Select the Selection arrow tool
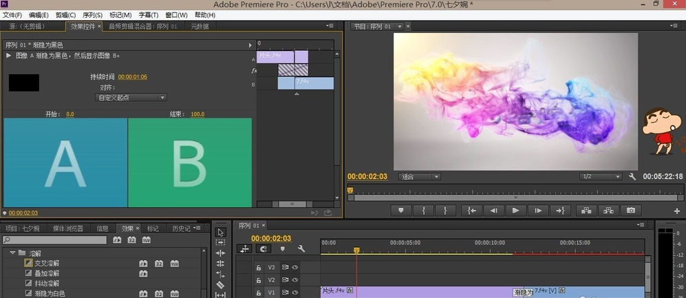 point(220,233)
